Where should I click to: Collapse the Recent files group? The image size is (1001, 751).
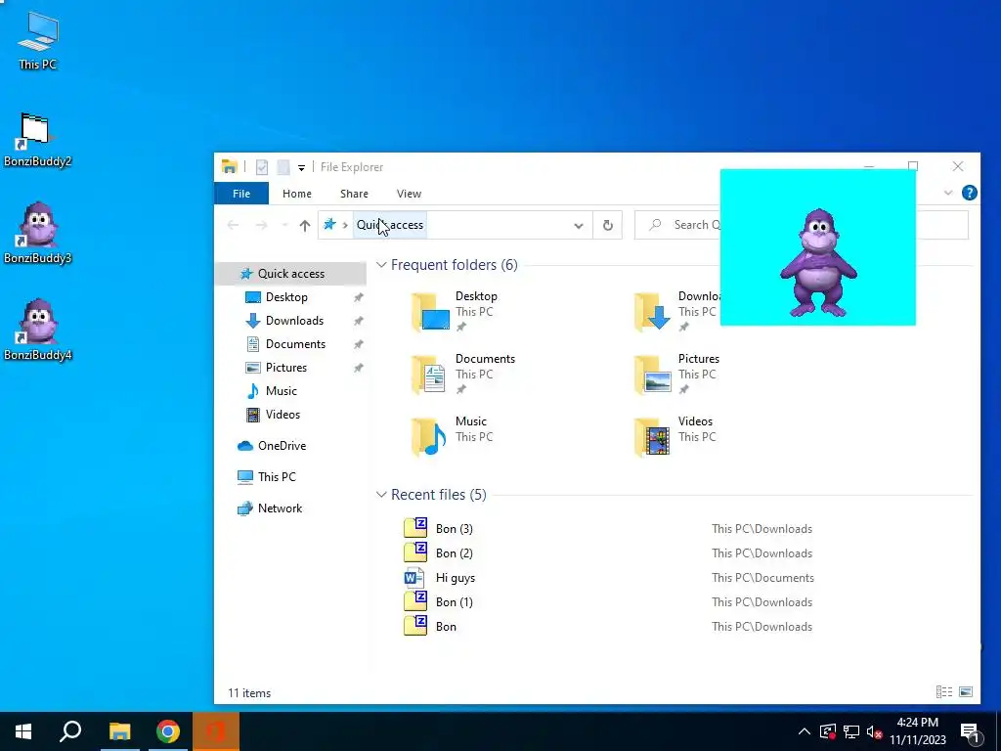pyautogui.click(x=381, y=494)
